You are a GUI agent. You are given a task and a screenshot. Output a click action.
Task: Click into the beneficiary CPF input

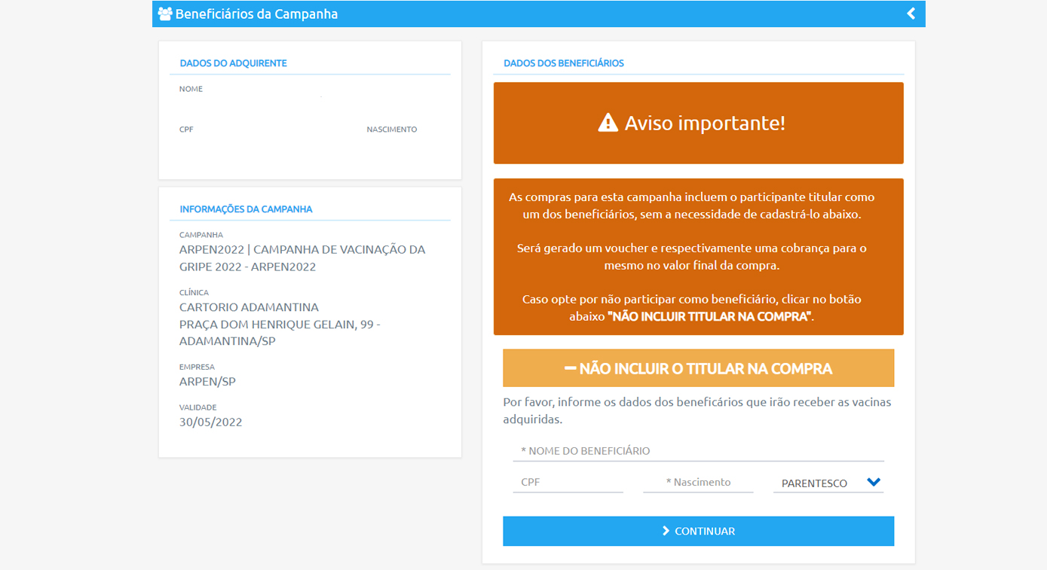(568, 482)
